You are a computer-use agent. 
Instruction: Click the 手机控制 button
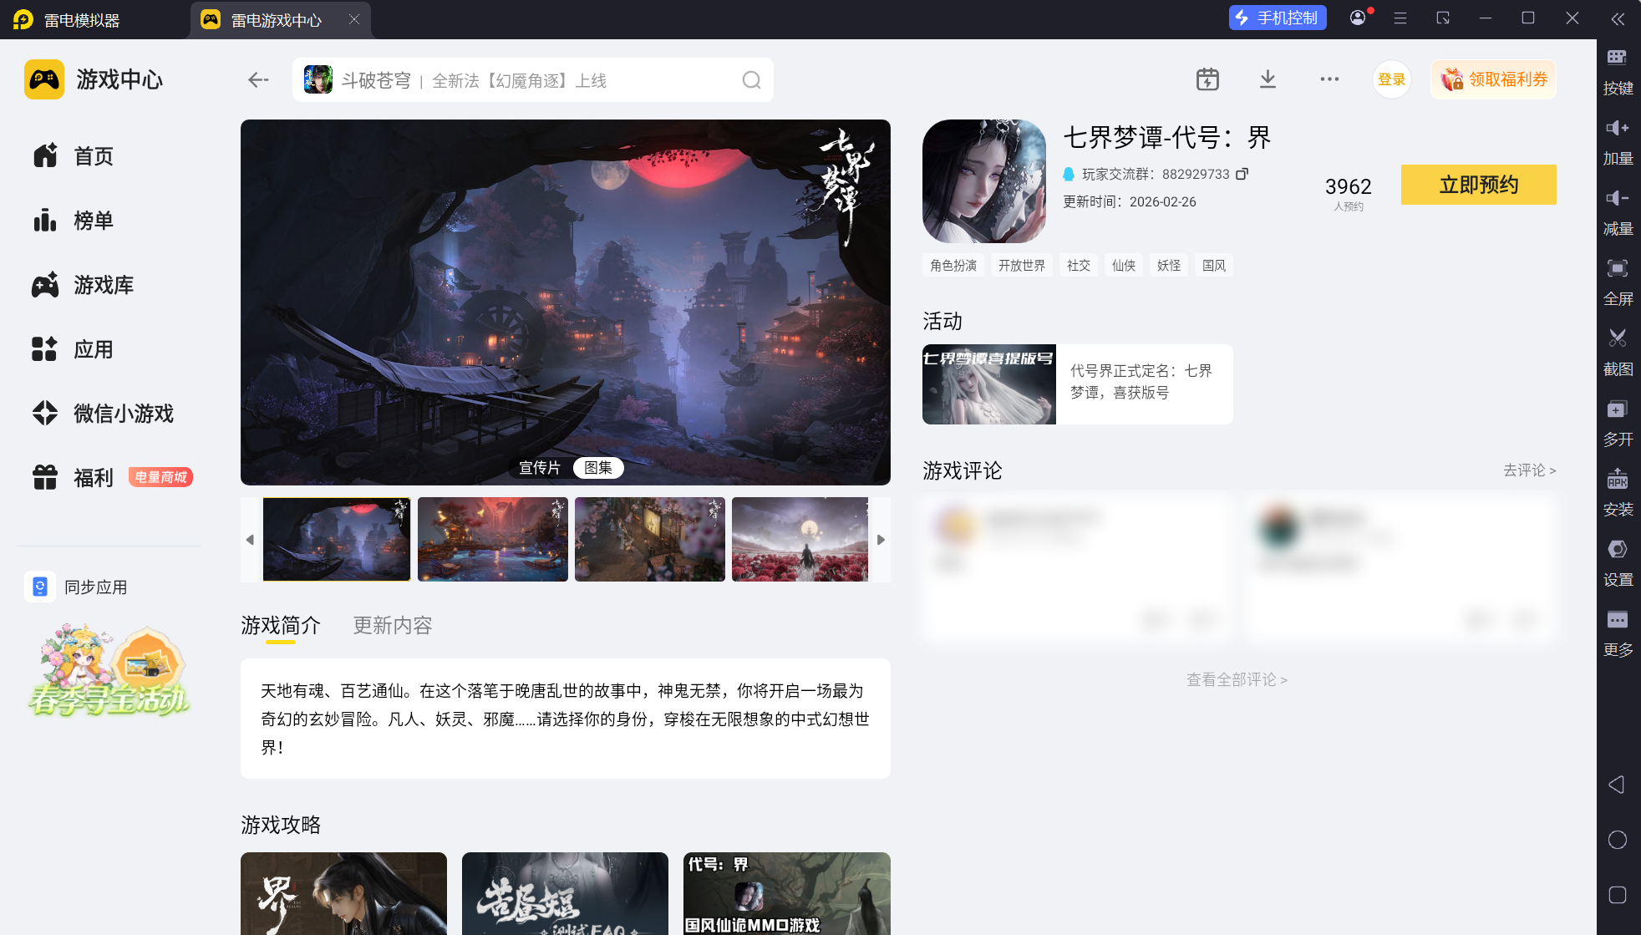point(1278,18)
